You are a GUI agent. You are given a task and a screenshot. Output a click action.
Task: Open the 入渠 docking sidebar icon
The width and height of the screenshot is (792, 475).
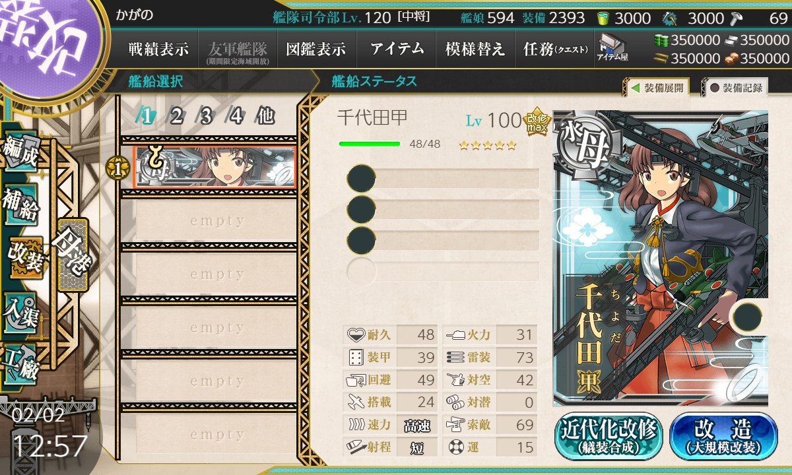coord(21,311)
